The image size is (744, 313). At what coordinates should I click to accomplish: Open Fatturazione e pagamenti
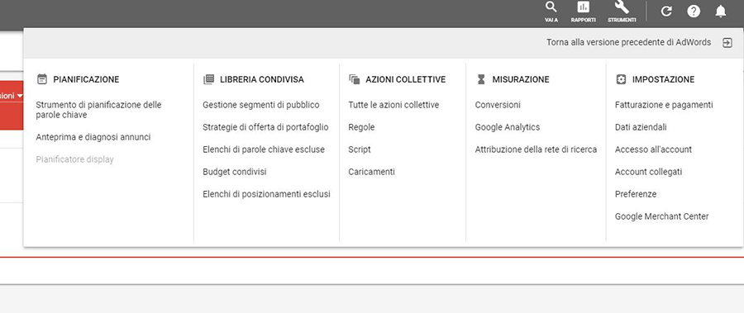point(664,105)
